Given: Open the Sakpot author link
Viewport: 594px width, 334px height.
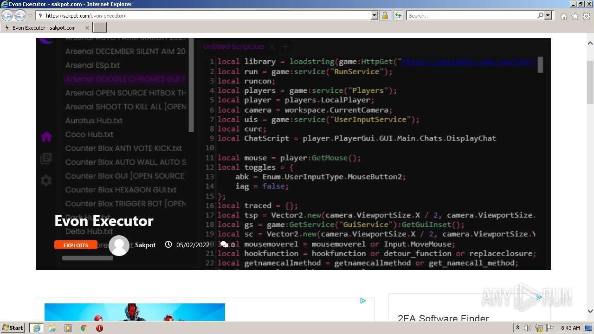Looking at the screenshot, I should pos(145,245).
